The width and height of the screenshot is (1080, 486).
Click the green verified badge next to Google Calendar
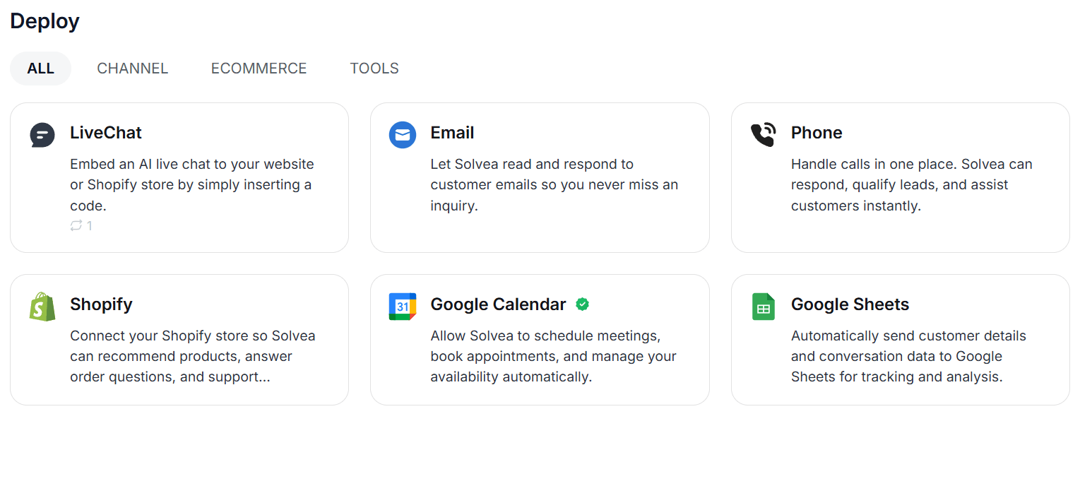point(582,304)
